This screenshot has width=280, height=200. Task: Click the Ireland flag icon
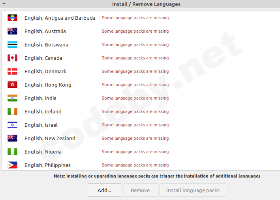tap(12, 111)
